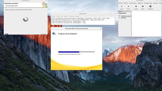Open Opciones menu in PlayOnLinux menu bar
The width and height of the screenshot is (162, 91).
(140, 3)
